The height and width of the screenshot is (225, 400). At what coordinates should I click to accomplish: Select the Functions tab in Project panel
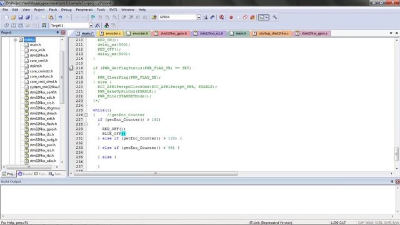(41, 174)
